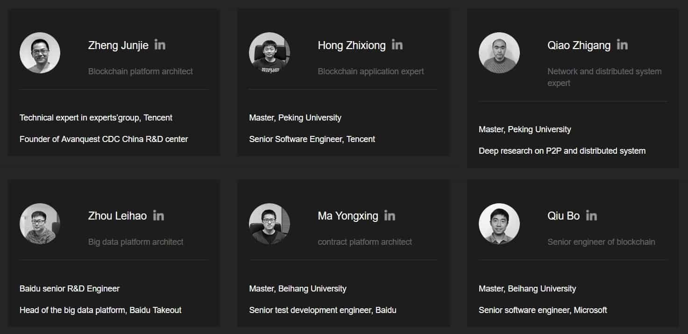Select the name Zhou Leihao
This screenshot has height=334, width=688.
click(117, 216)
